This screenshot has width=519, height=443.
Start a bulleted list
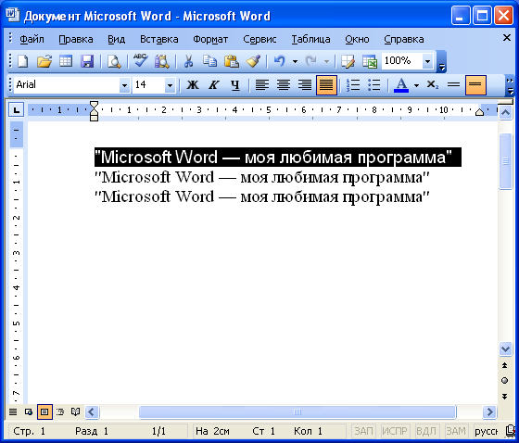pos(374,85)
